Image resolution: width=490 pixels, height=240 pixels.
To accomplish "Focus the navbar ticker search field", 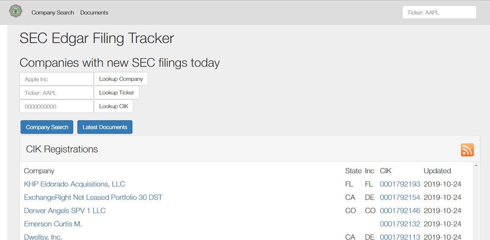I will [x=439, y=12].
